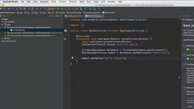Open the app run configuration dropdown
The height and width of the screenshot is (109, 194).
click(x=52, y=9)
